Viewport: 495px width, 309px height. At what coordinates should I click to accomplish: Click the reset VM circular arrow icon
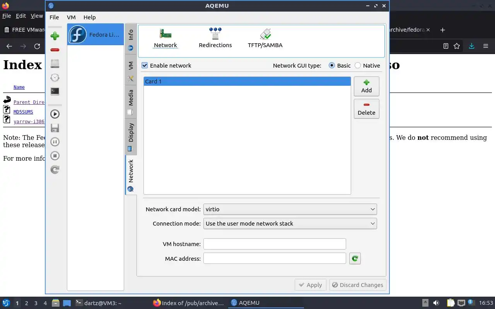click(x=55, y=170)
